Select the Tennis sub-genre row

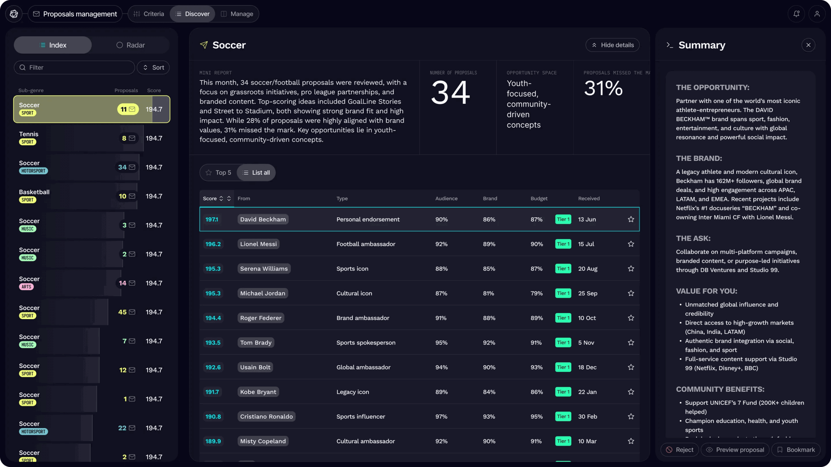point(92,138)
